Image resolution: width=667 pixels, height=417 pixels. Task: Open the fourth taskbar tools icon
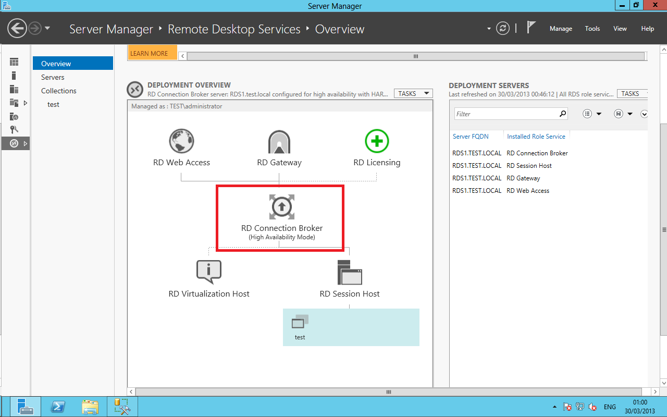122,407
